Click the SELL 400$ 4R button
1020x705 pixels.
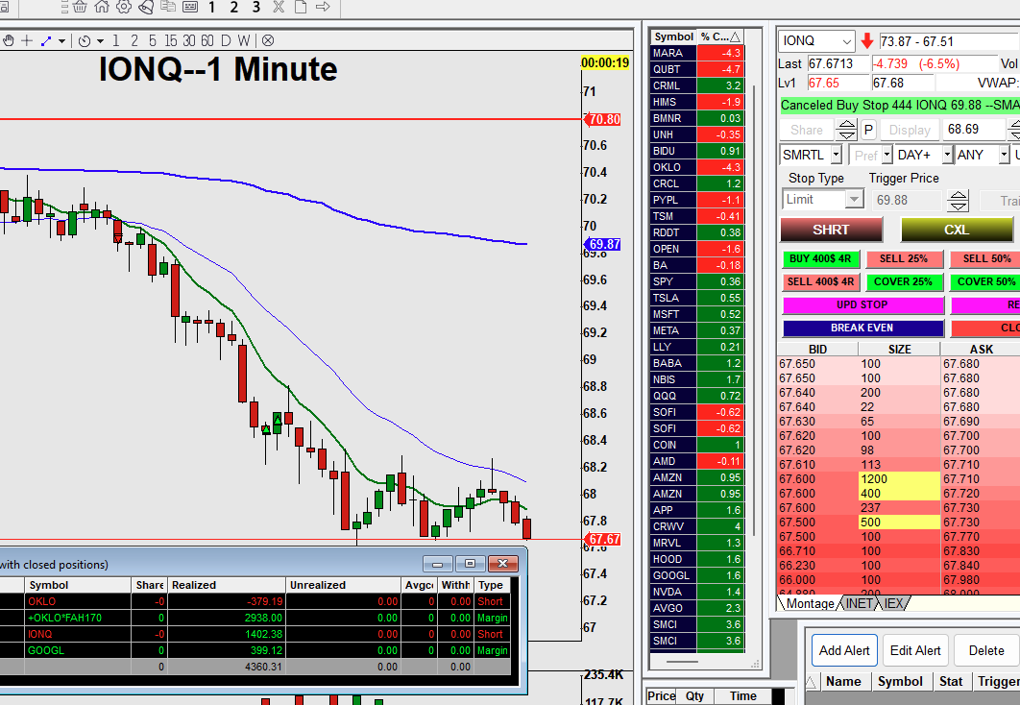pos(820,281)
